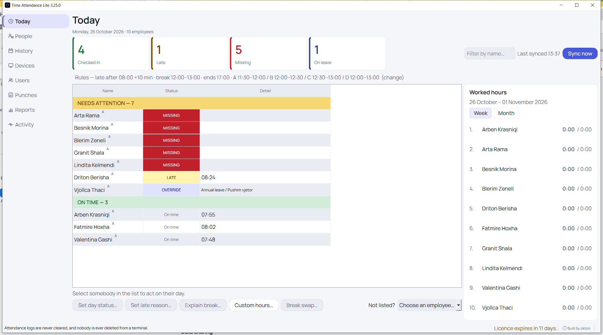Click the History calendar icon

tap(11, 51)
